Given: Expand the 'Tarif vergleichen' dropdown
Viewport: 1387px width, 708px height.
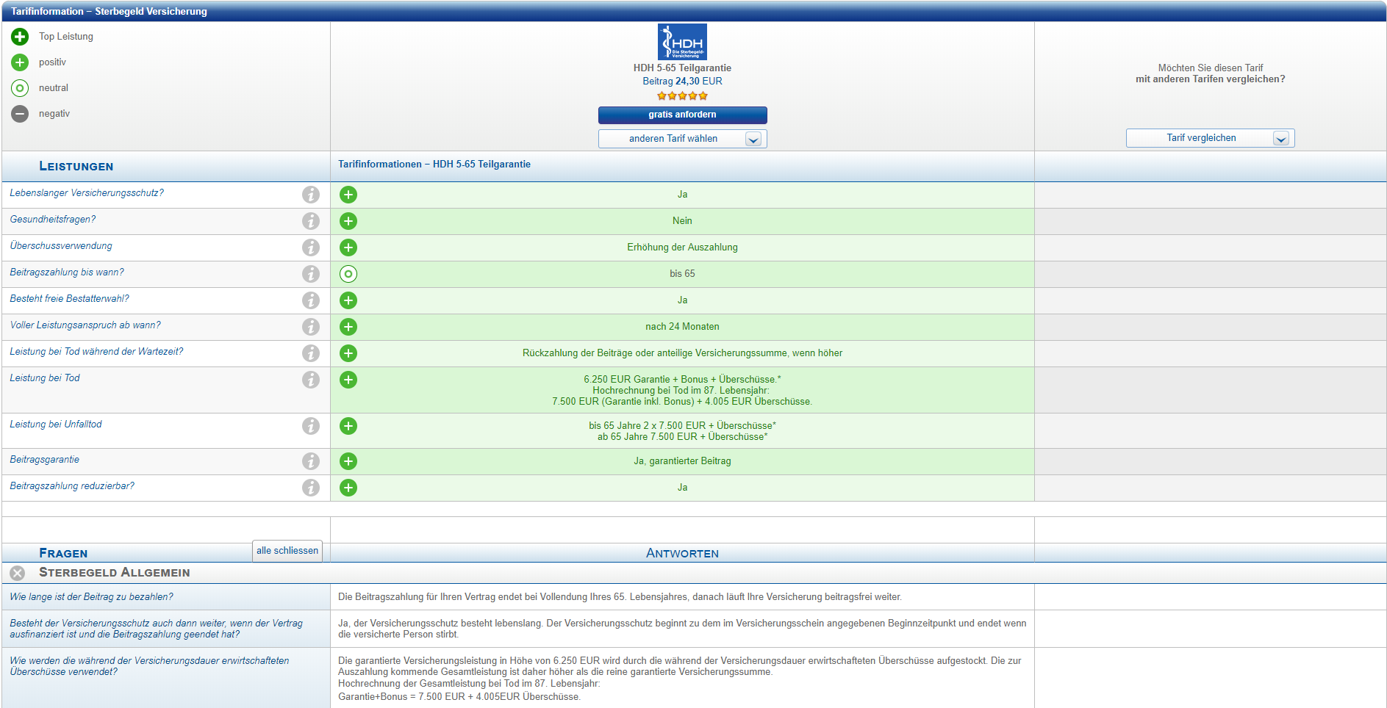Looking at the screenshot, I should tap(1209, 138).
